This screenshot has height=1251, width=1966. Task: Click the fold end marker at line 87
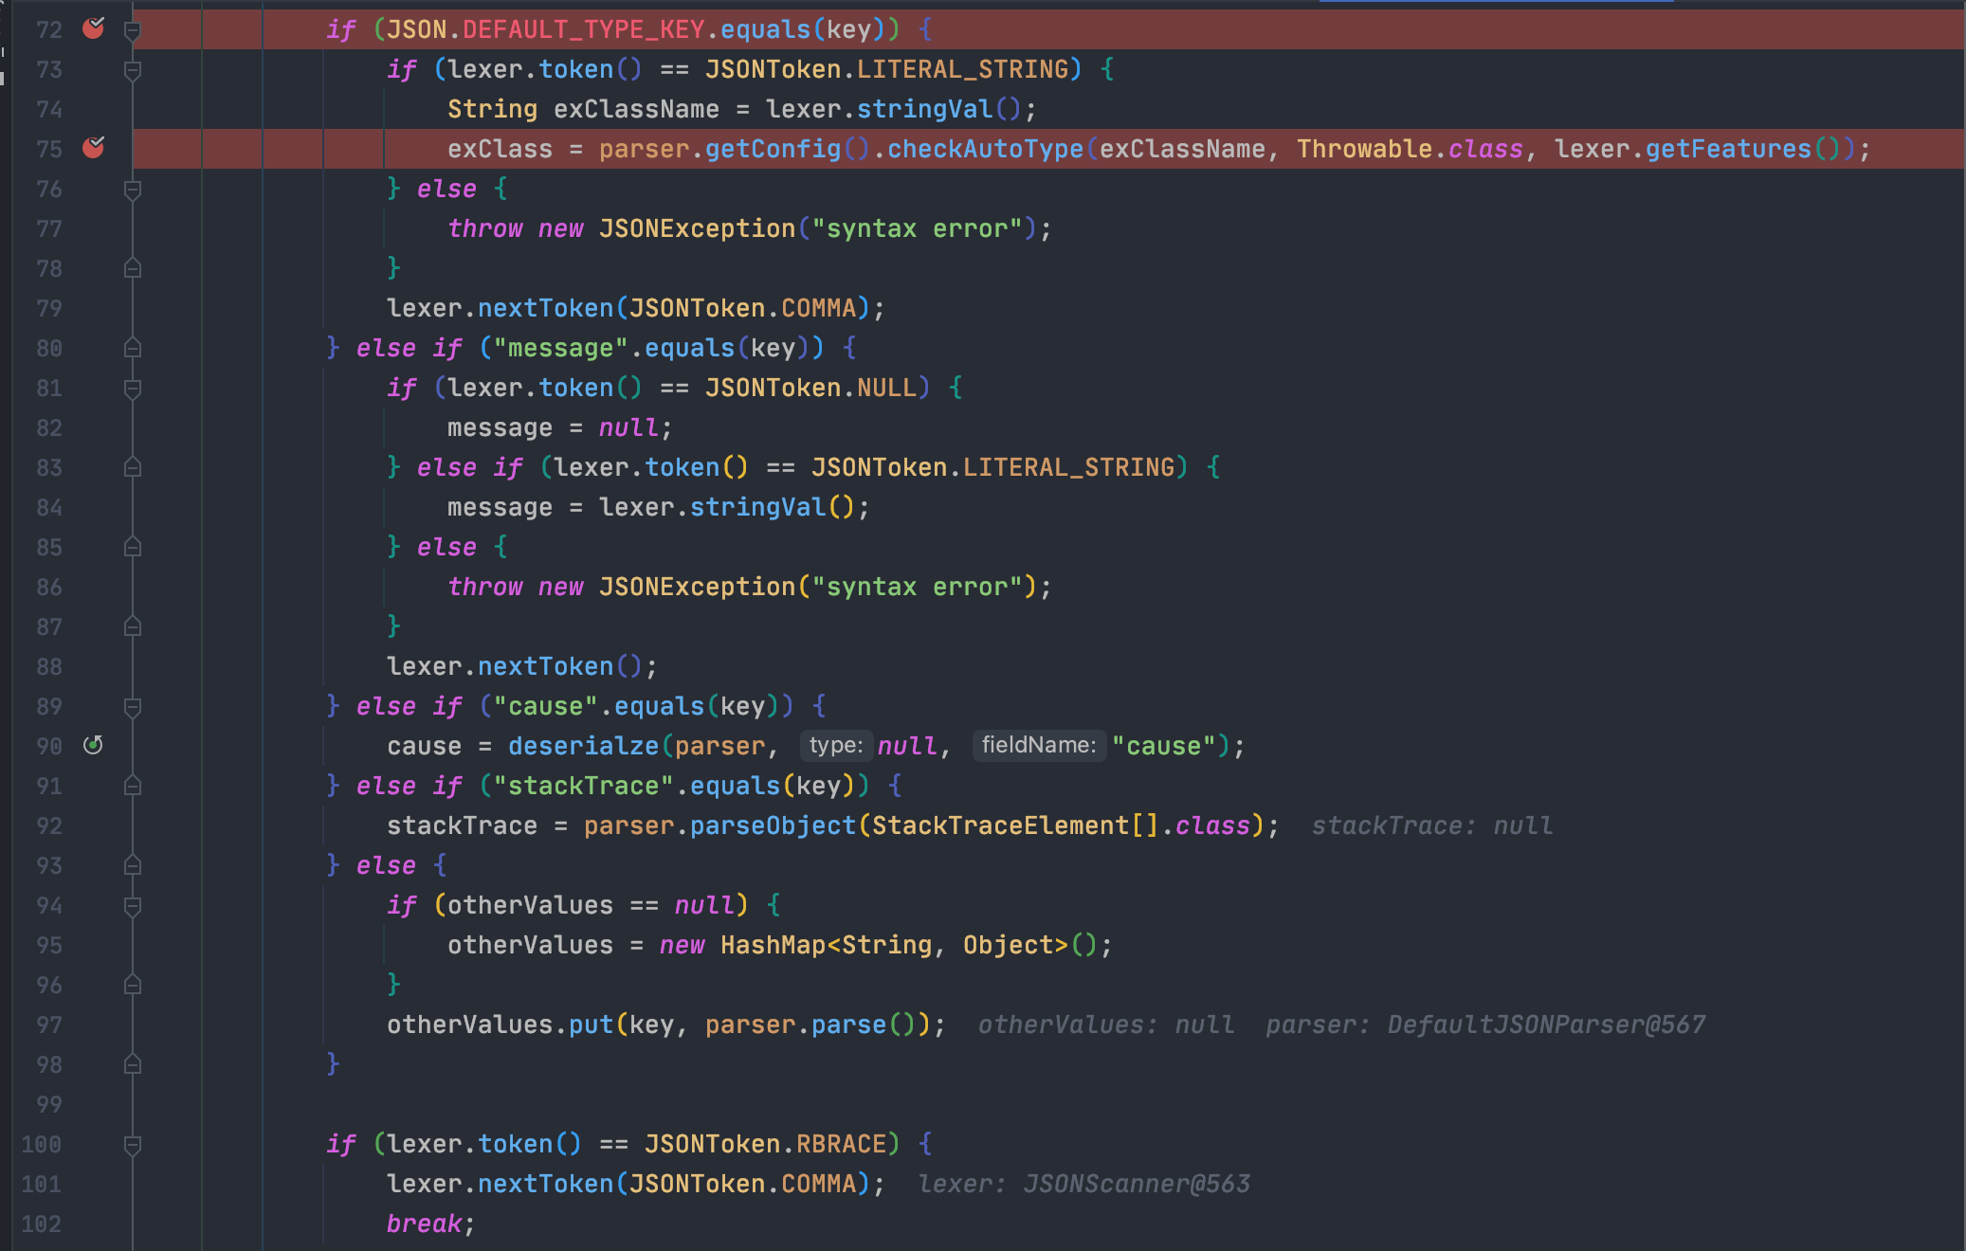point(133,627)
